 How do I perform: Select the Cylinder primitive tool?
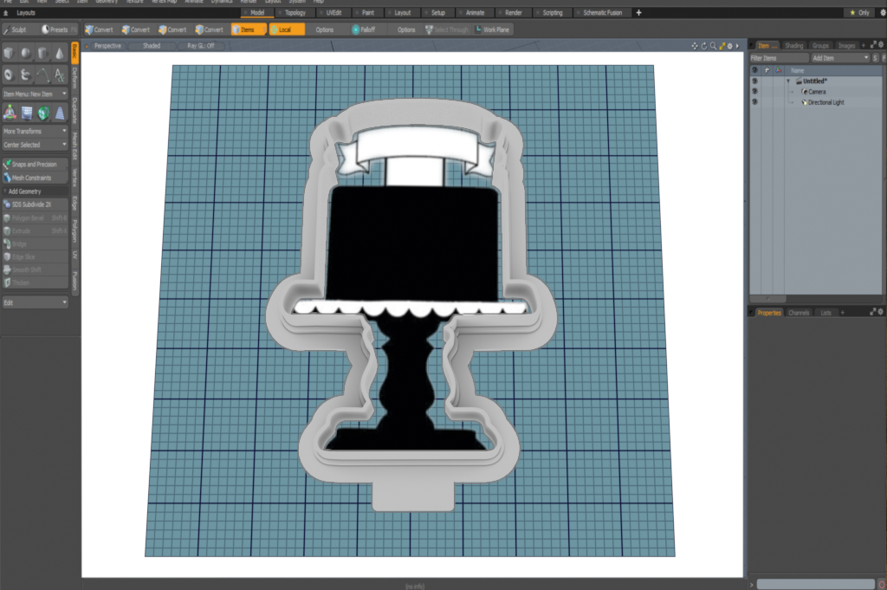[x=42, y=54]
